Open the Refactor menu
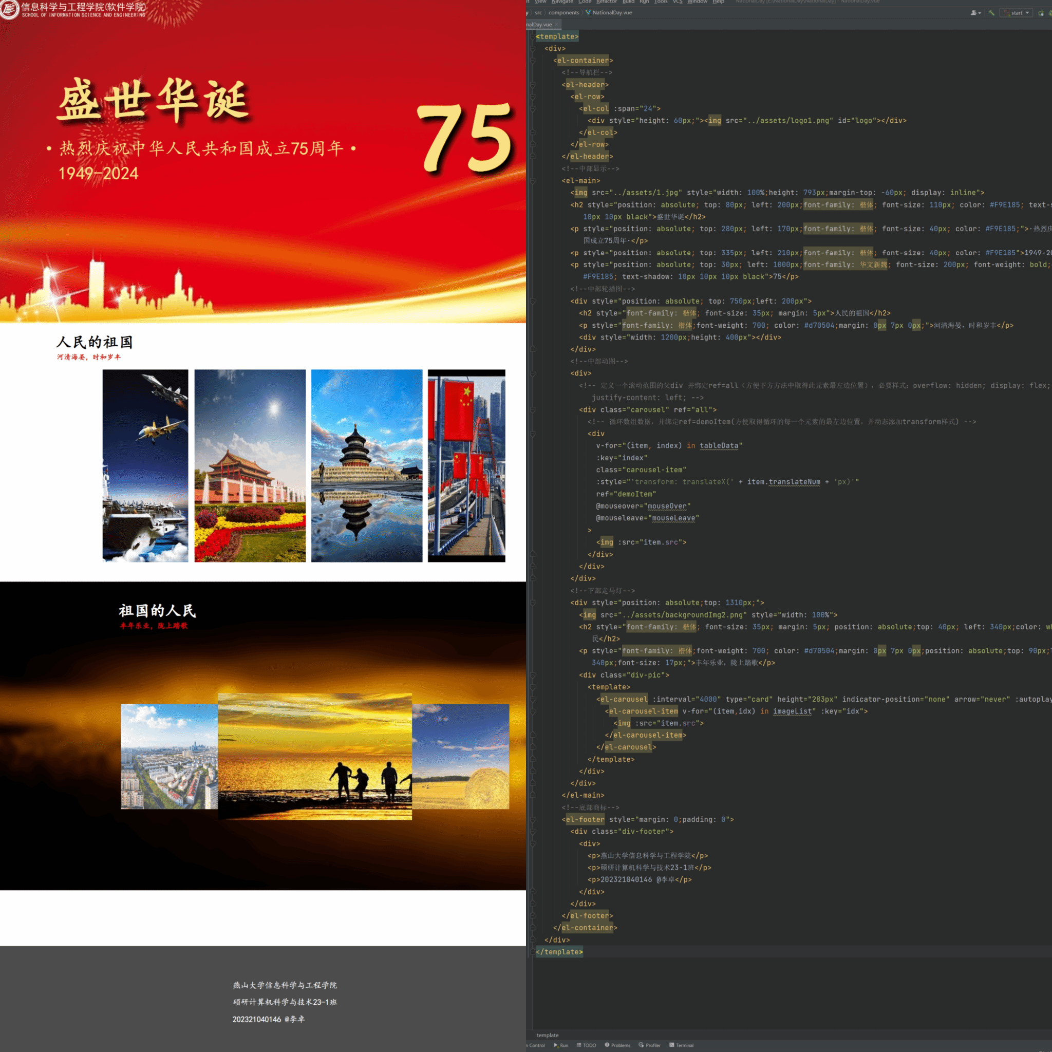 (606, 2)
